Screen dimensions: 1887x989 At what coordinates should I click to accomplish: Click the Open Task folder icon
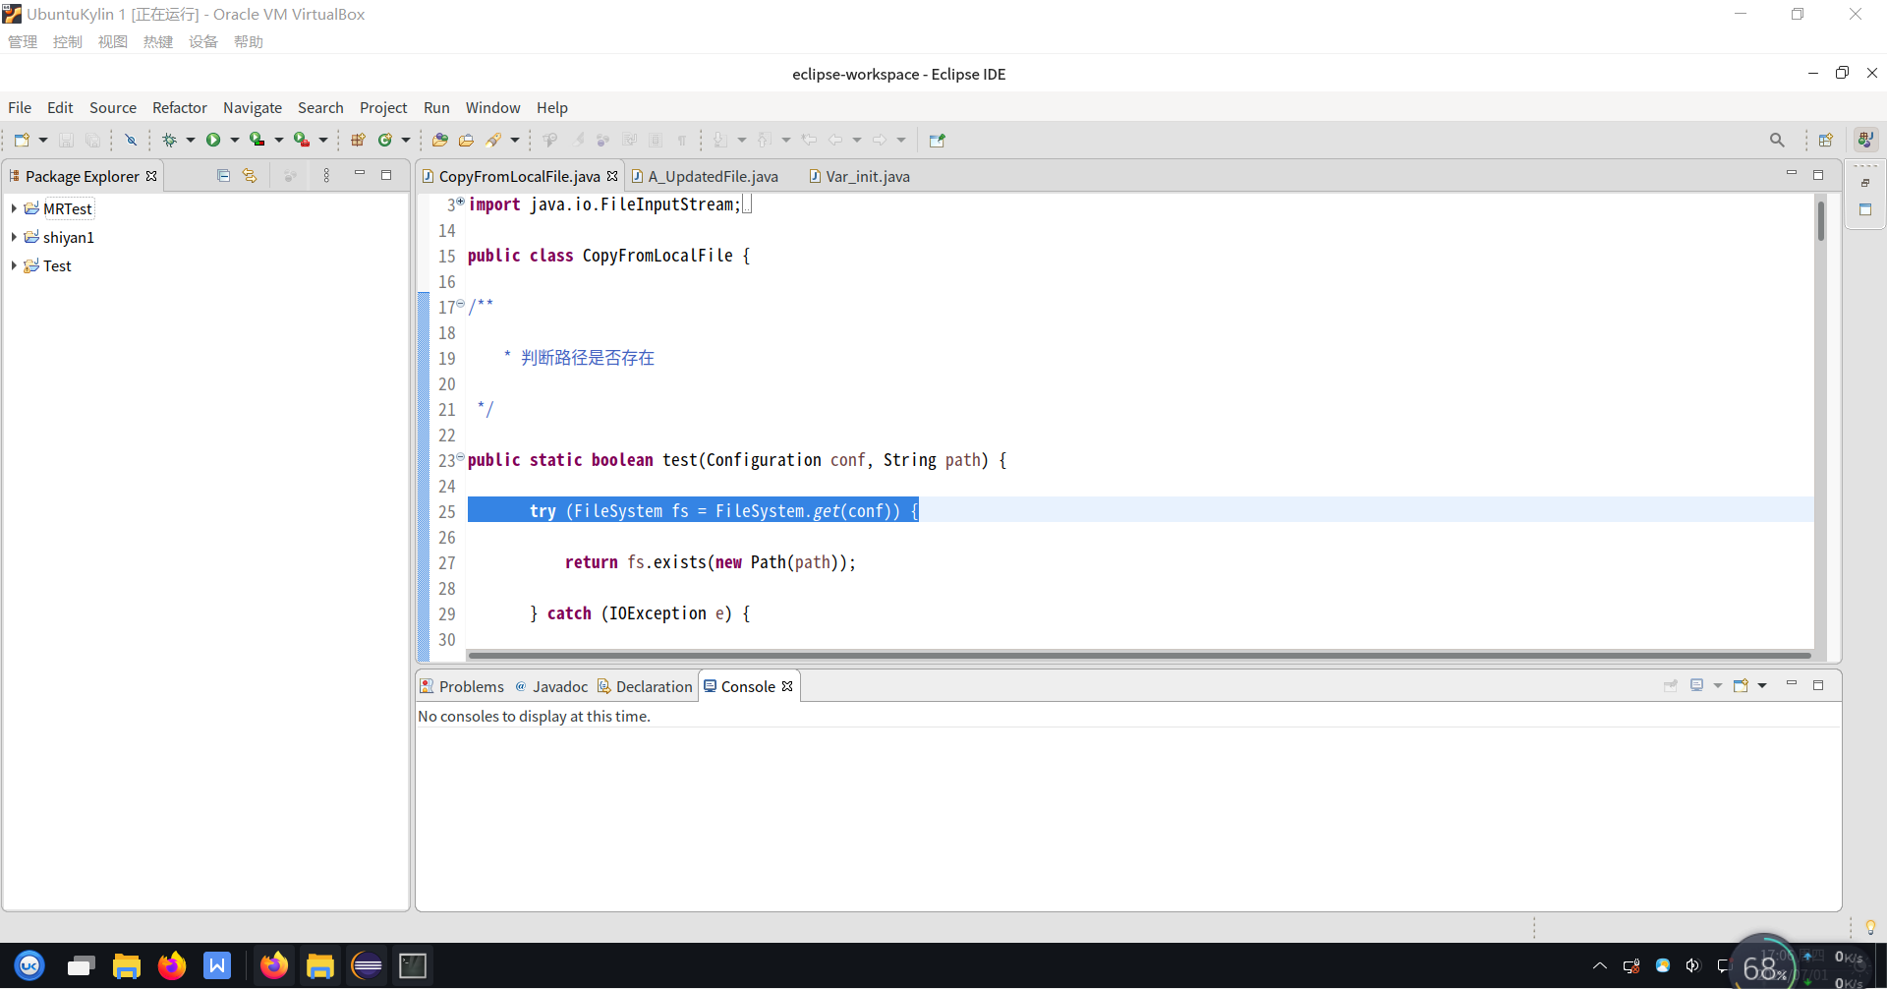click(x=467, y=140)
